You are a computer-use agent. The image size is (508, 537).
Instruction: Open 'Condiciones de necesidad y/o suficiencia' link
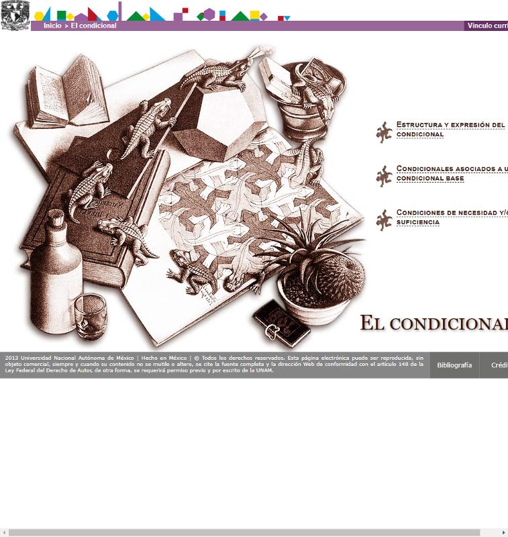pyautogui.click(x=452, y=217)
